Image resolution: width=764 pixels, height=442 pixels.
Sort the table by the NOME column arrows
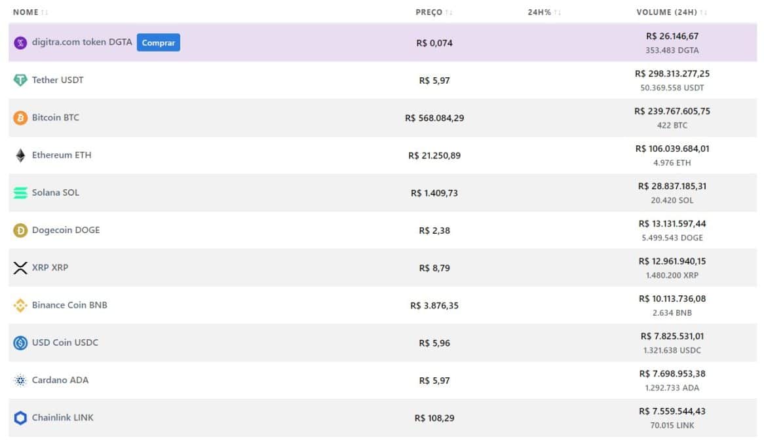click(x=45, y=12)
